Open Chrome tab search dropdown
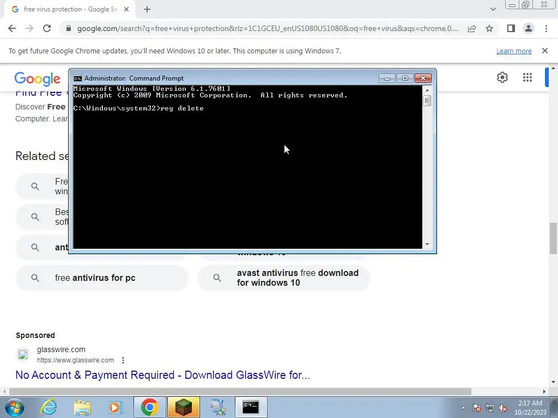This screenshot has height=418, width=558. point(493,9)
